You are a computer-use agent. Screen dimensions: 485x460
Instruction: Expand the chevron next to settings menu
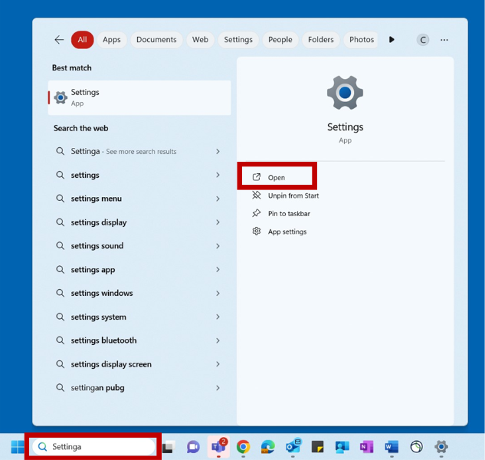[x=218, y=199]
